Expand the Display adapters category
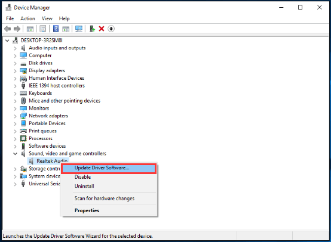This screenshot has width=331, height=242. [15, 71]
